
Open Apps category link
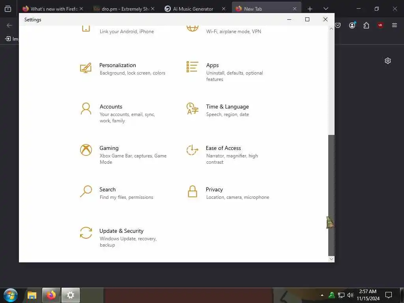(x=212, y=65)
